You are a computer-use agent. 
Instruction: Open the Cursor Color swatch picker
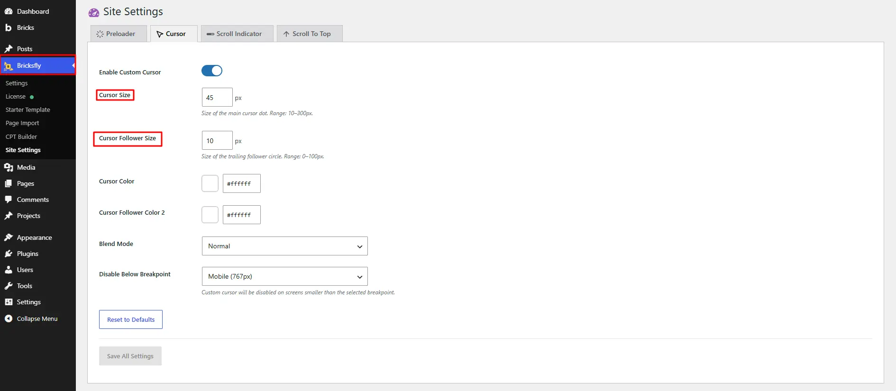(210, 183)
